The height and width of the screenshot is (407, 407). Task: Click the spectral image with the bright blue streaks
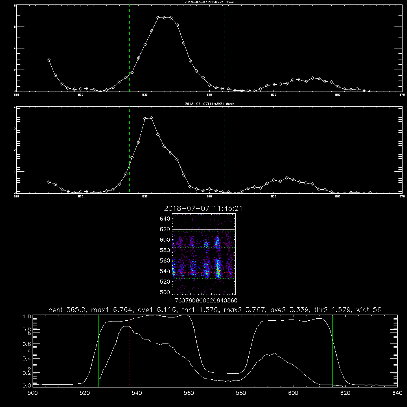pos(204,254)
